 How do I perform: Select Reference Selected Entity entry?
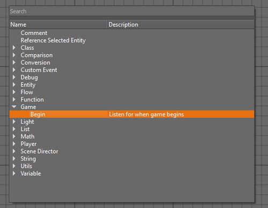pos(53,40)
